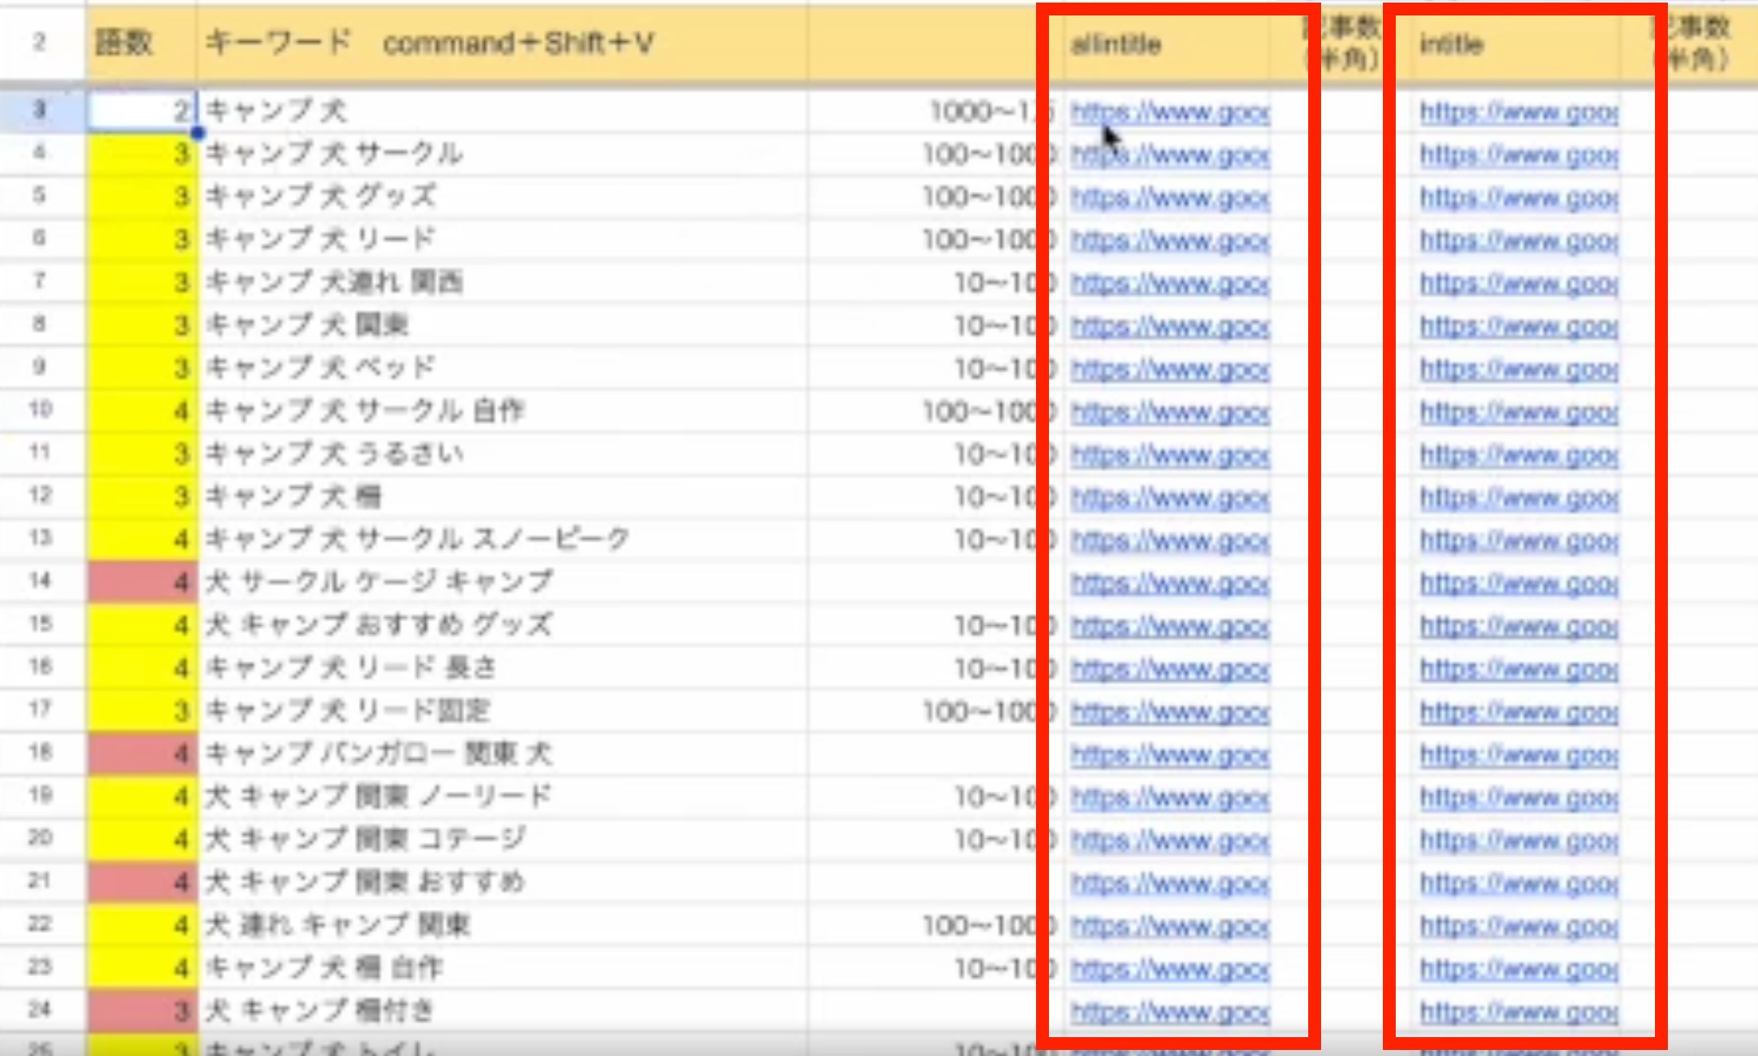Image resolution: width=1758 pixels, height=1056 pixels.
Task: Click row header number 14
Action: point(40,581)
